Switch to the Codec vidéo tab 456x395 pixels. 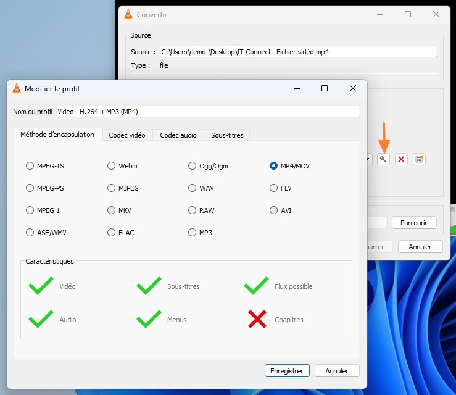pos(127,135)
